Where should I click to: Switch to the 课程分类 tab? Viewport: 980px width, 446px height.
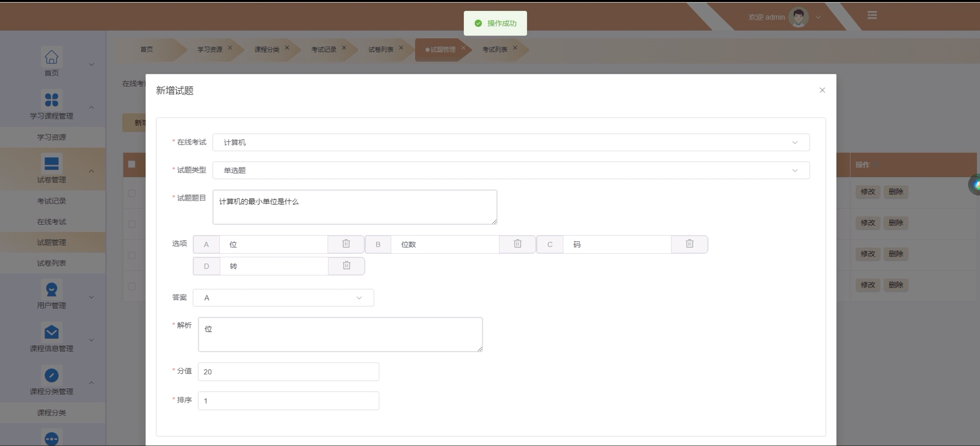point(267,49)
